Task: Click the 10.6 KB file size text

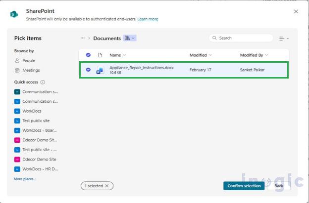Action: coord(115,73)
